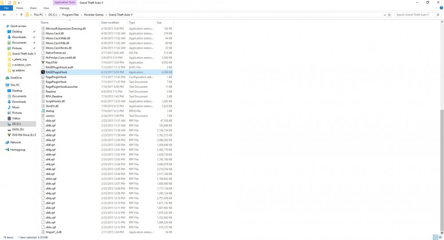Open the Manage ribbon tab
This screenshot has width=444, height=240.
pyautogui.click(x=64, y=8)
